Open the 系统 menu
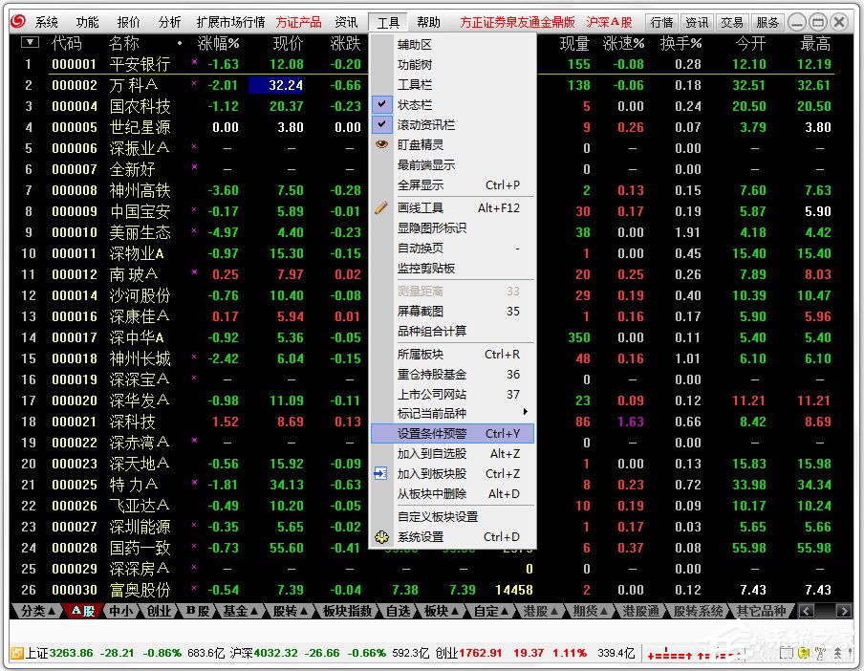The width and height of the screenshot is (864, 671). pyautogui.click(x=46, y=22)
